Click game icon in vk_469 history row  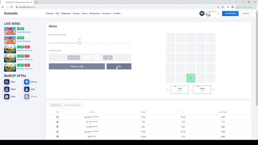tap(57, 127)
